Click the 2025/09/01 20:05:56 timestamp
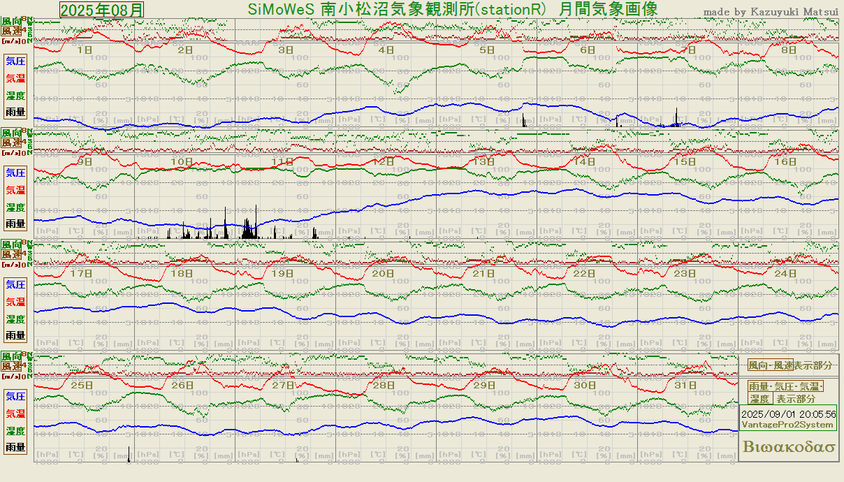 pos(789,414)
